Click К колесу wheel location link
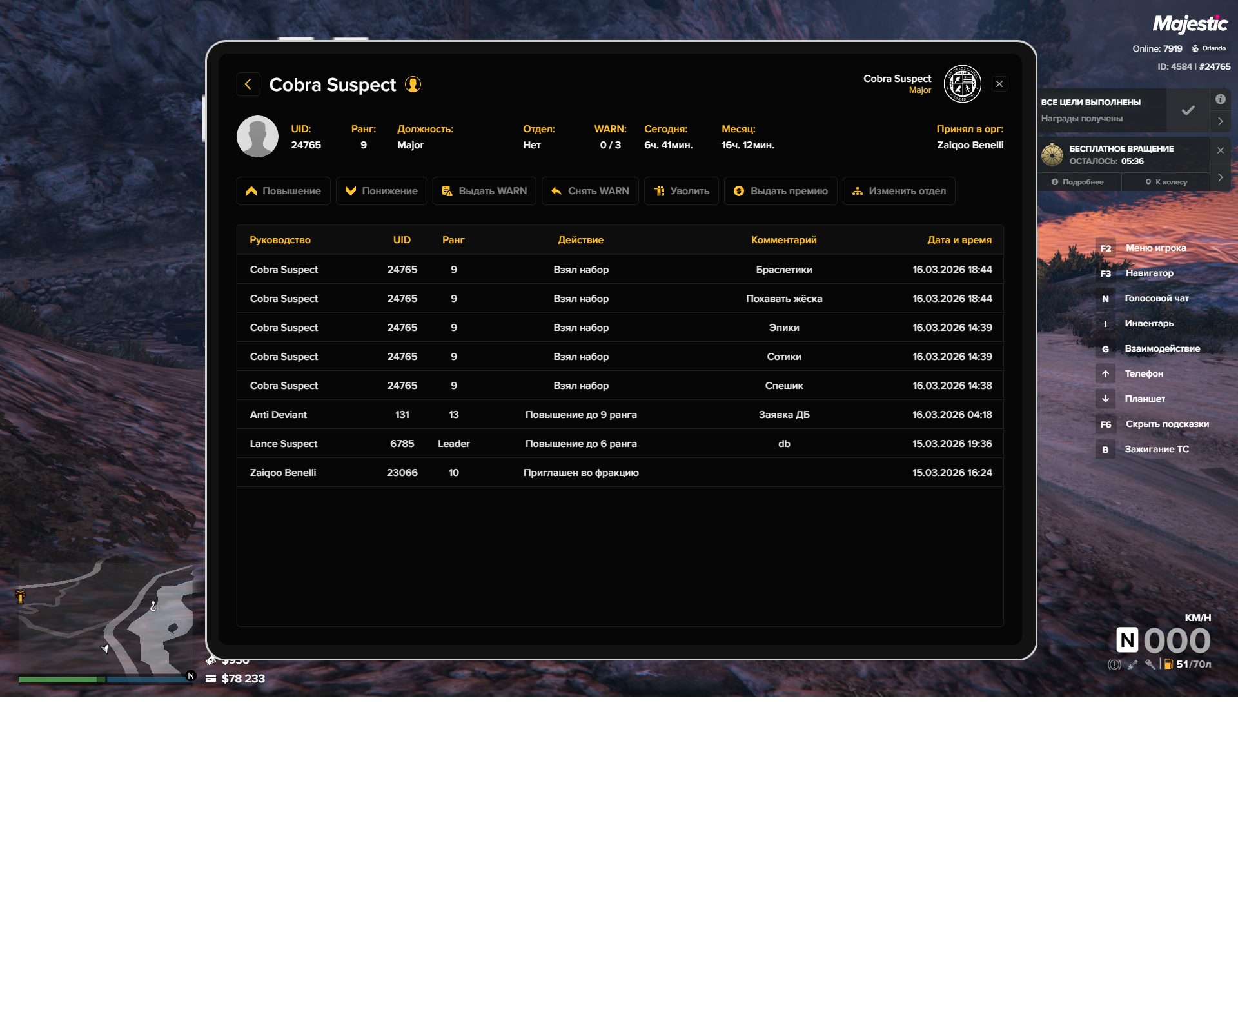 click(x=1166, y=182)
